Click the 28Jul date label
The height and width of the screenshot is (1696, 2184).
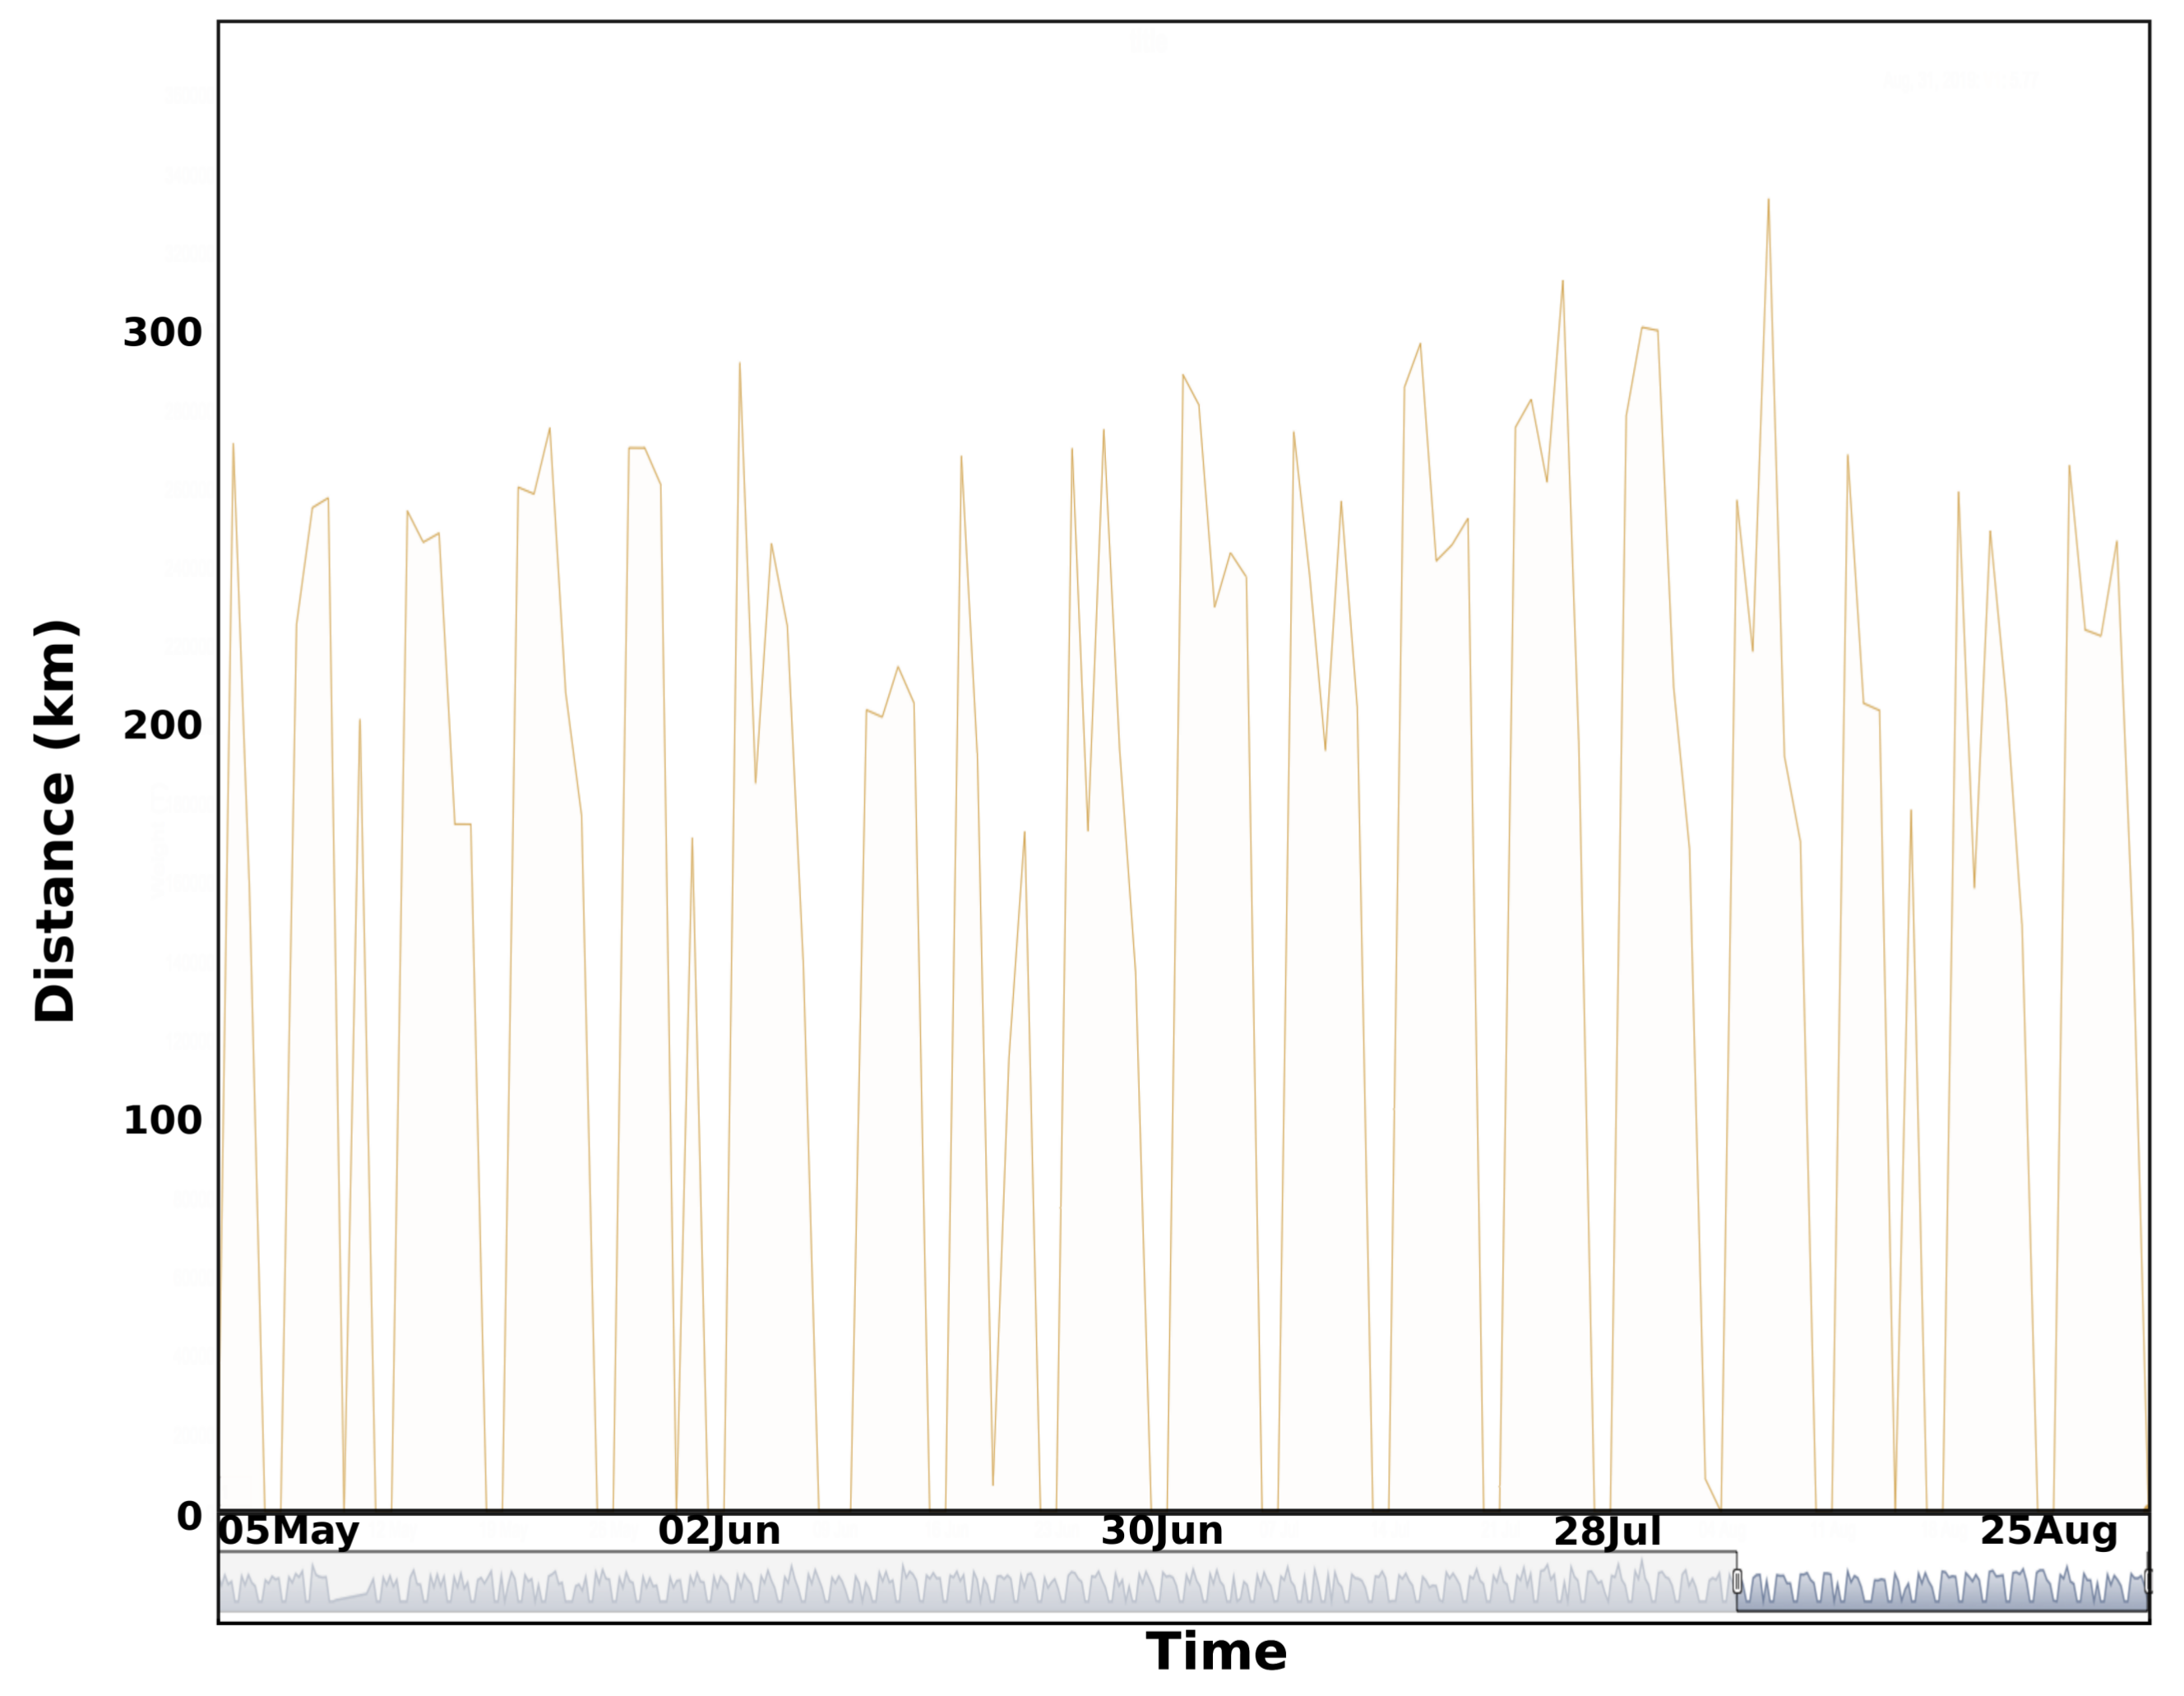(x=1607, y=1532)
